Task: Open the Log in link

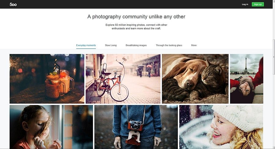Action: pyautogui.click(x=245, y=4)
